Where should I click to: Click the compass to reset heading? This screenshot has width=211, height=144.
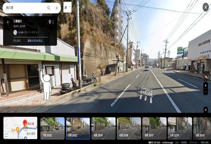pos(206,76)
